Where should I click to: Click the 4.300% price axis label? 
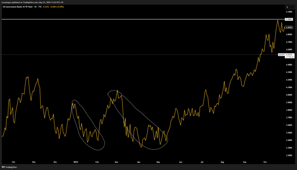click(289, 72)
